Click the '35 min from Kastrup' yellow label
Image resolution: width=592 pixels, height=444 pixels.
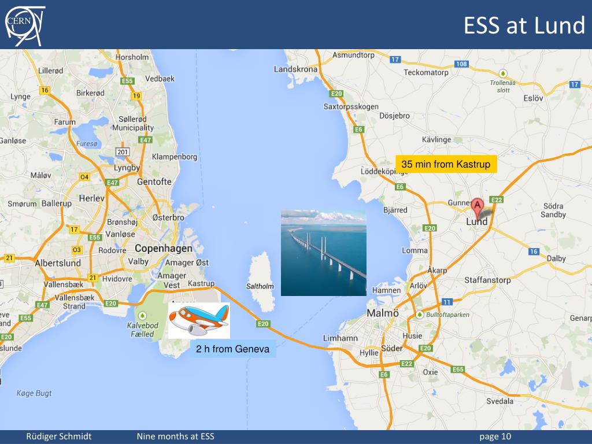[x=446, y=164]
